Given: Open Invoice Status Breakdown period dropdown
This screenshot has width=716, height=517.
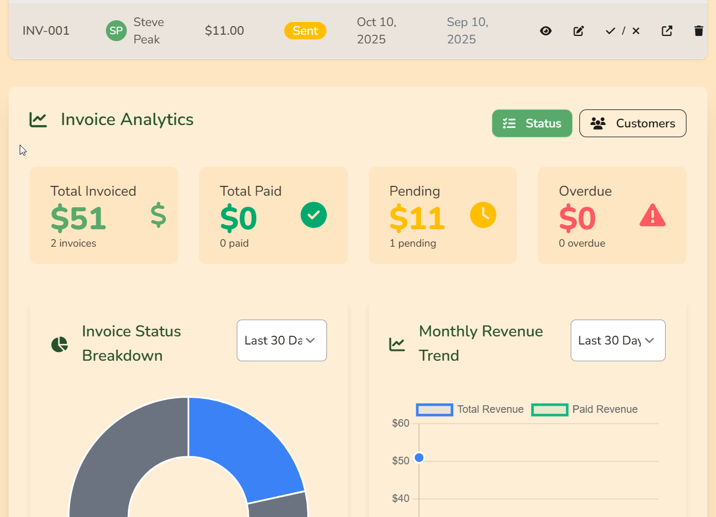Looking at the screenshot, I should (x=282, y=340).
